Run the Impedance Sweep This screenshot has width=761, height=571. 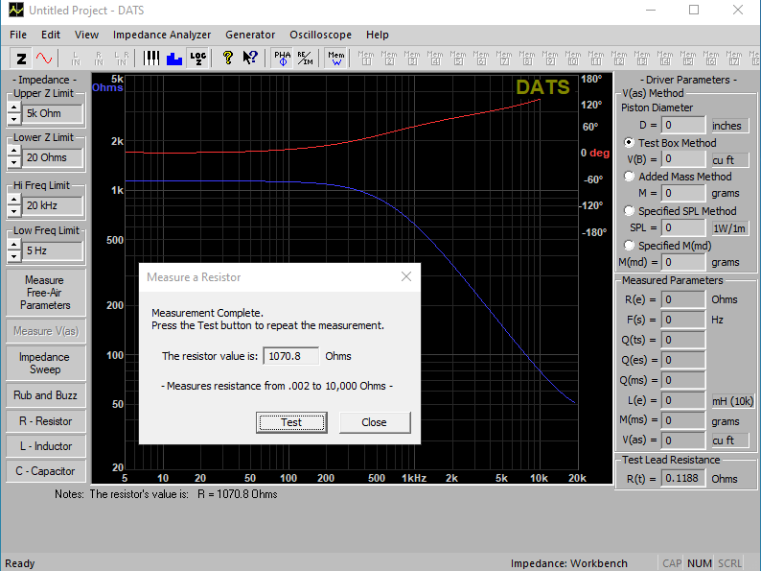(45, 363)
